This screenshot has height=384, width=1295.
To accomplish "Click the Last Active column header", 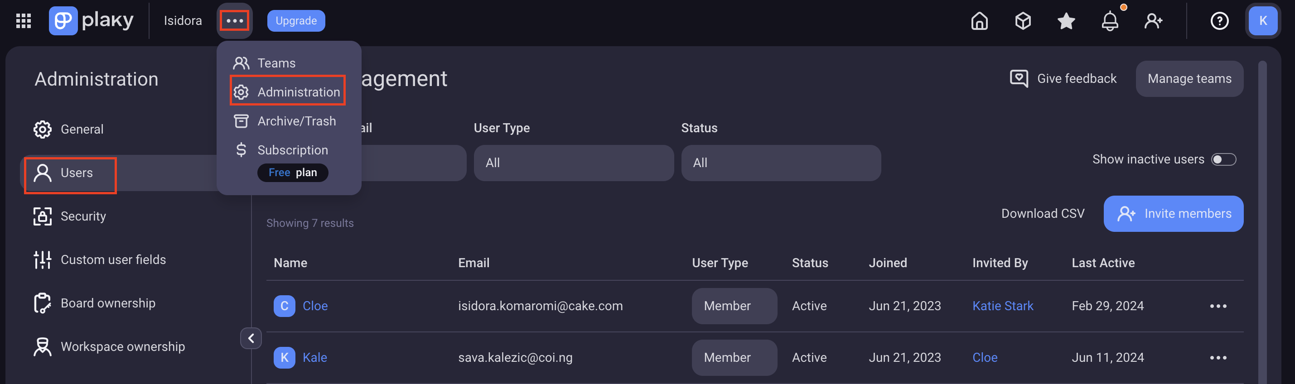I will (1103, 263).
